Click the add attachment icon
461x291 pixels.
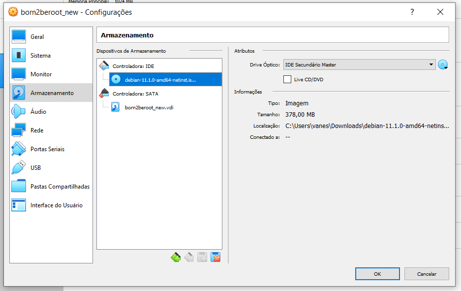click(202, 257)
